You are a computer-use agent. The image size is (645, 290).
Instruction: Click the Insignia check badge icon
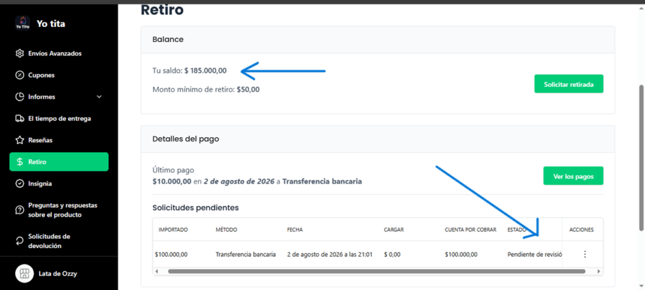click(x=20, y=184)
